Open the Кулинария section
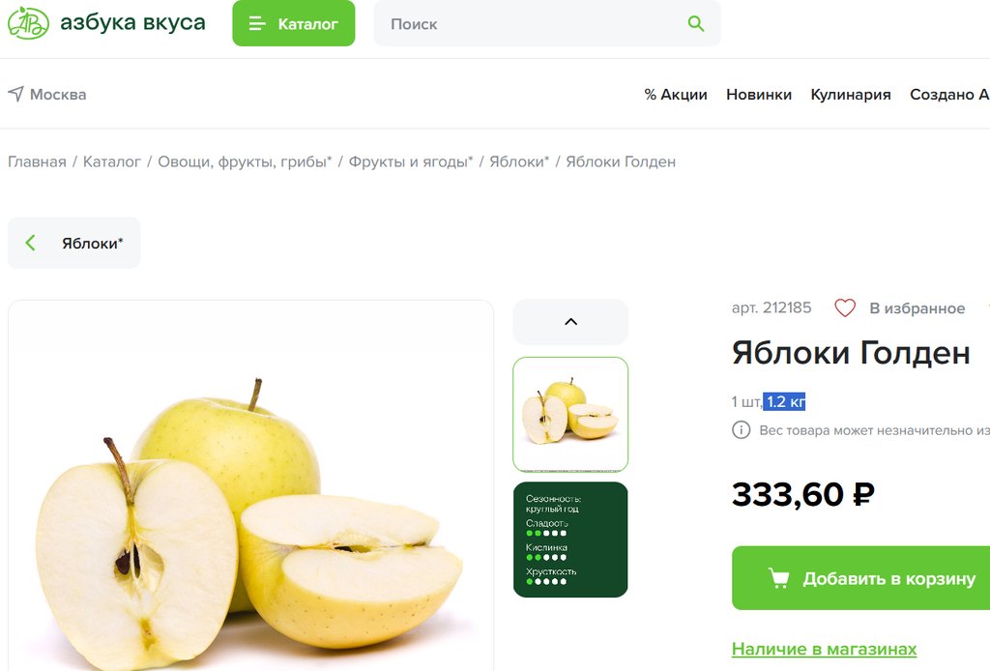This screenshot has height=671, width=990. (851, 95)
